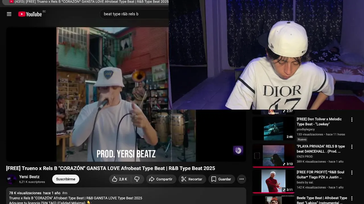This screenshot has width=364, height=204.
Task: Click the #m hashtag in description
Action: (x=65, y=193)
